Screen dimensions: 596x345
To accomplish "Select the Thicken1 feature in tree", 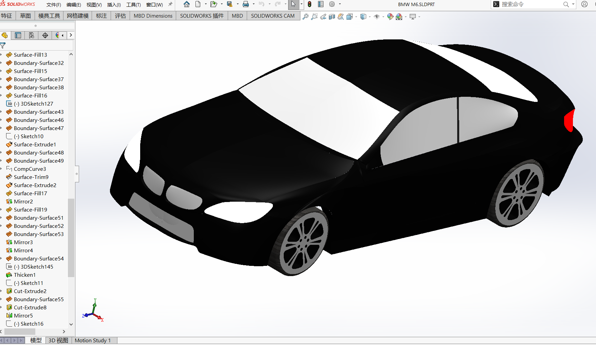I will pos(24,275).
